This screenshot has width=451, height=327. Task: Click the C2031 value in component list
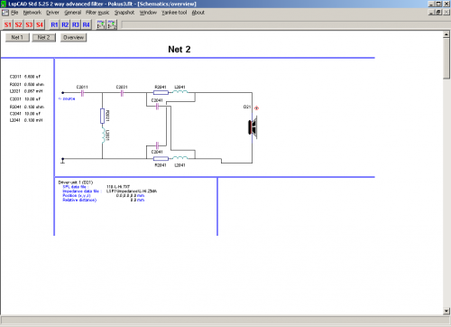[32, 98]
